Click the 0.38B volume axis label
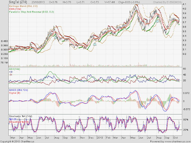 [4, 45]
